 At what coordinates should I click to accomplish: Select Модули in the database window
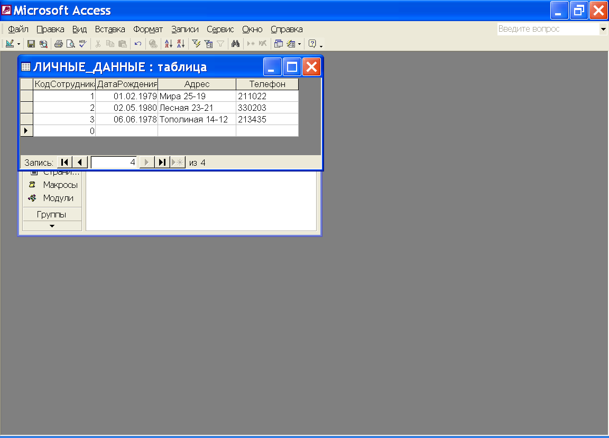[51, 198]
